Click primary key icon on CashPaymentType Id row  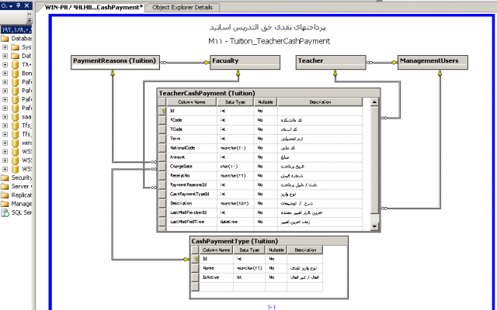coord(196,259)
